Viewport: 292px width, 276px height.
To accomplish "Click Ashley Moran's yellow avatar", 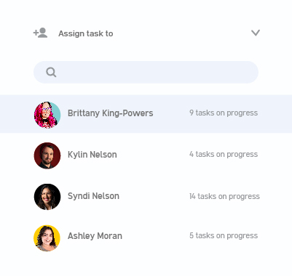I will click(x=47, y=238).
